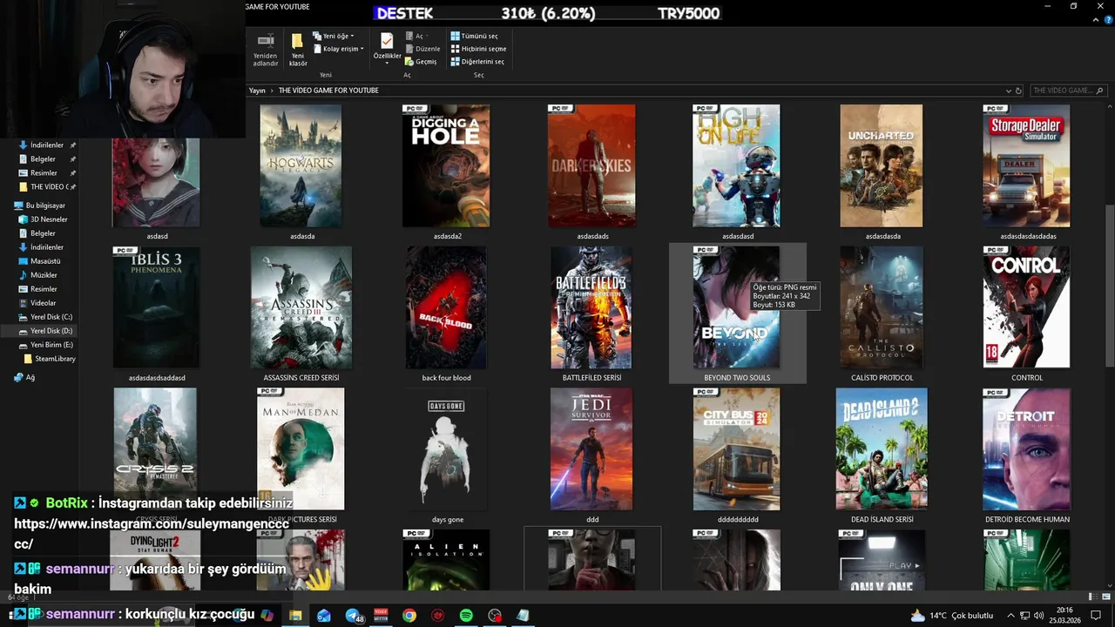Click Diğerlerini seç invert selection
Image resolution: width=1115 pixels, height=627 pixels.
[477, 62]
